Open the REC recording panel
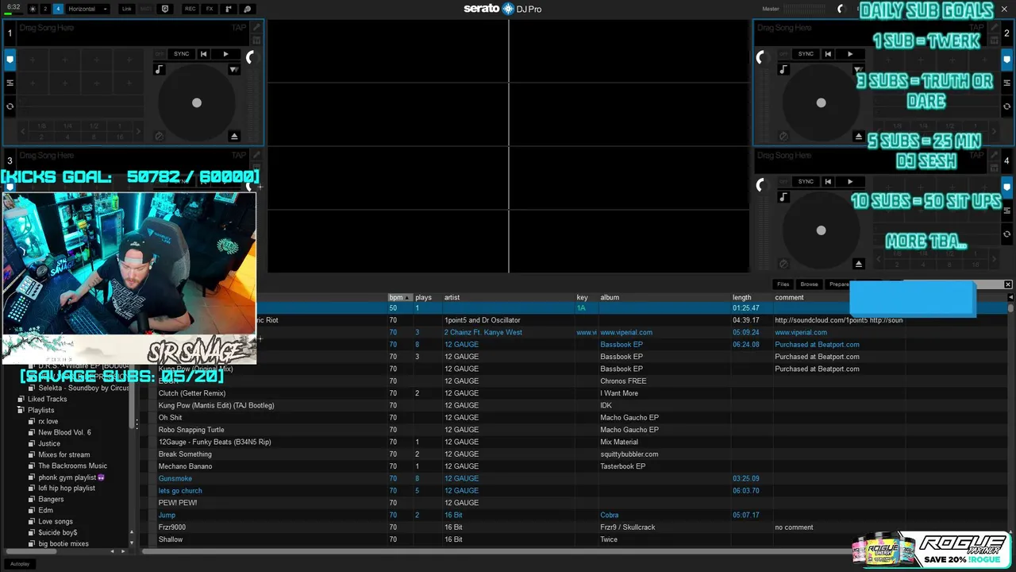This screenshot has height=572, width=1016. point(190,9)
